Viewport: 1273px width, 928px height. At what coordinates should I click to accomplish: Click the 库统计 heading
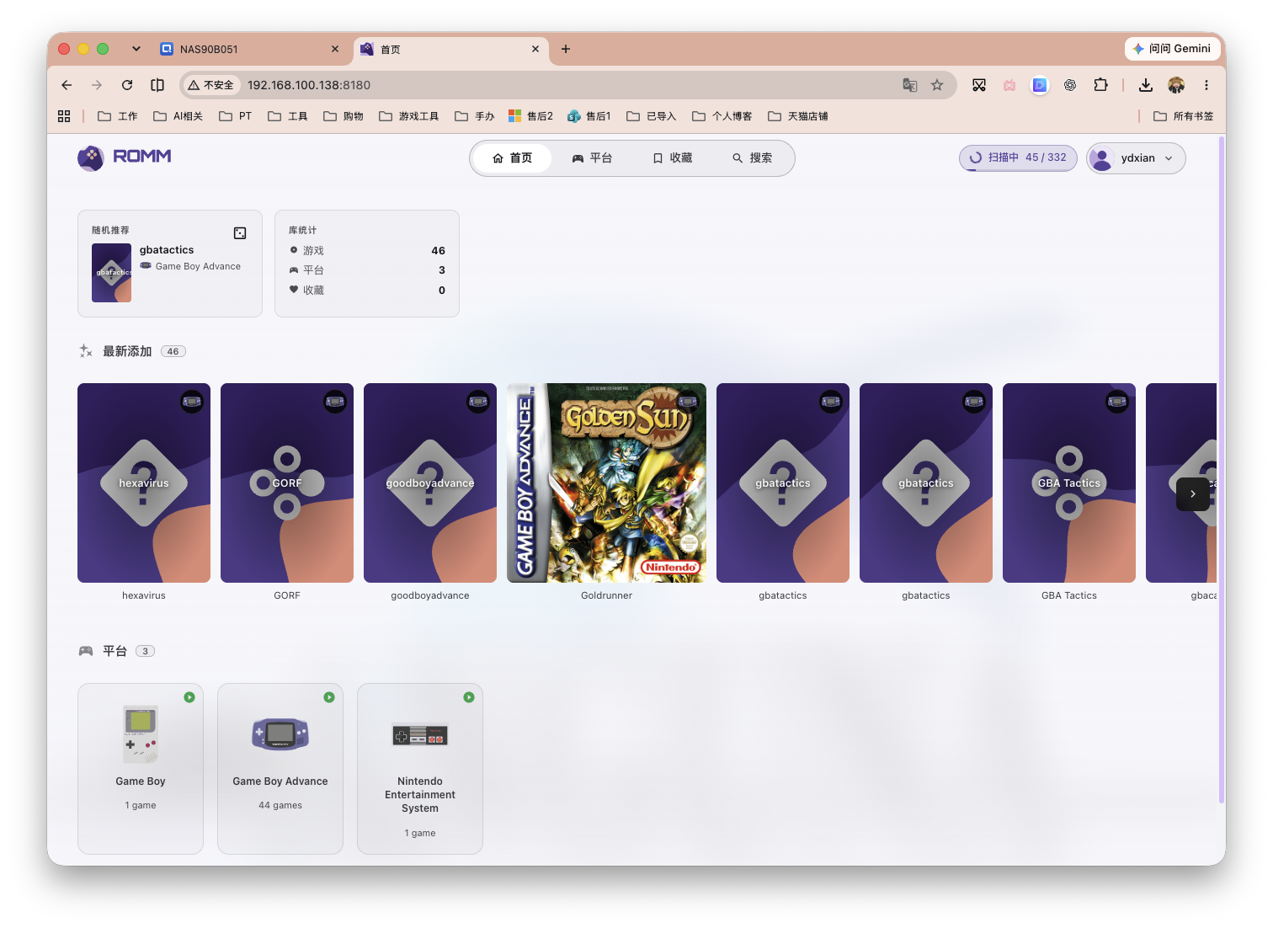pyautogui.click(x=303, y=230)
